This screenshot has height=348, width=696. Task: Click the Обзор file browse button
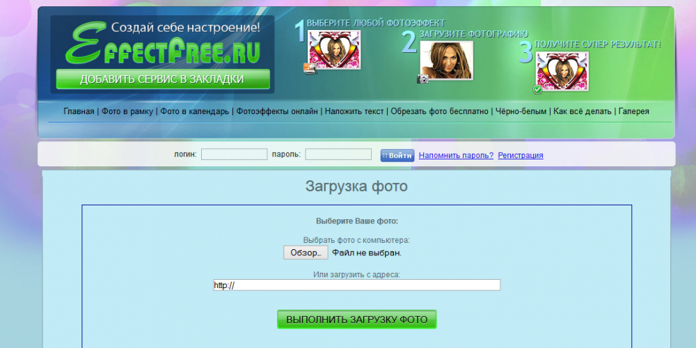pyautogui.click(x=305, y=253)
